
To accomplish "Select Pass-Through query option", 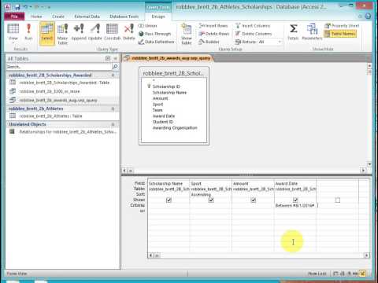I will (x=155, y=34).
